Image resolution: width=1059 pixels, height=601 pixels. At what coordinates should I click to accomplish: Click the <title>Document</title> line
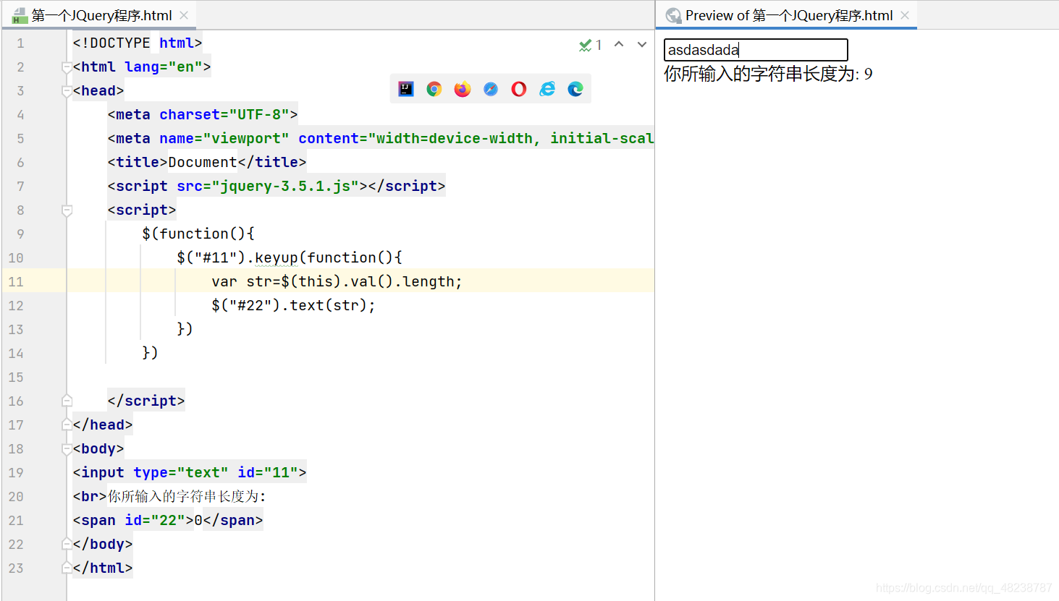(207, 163)
